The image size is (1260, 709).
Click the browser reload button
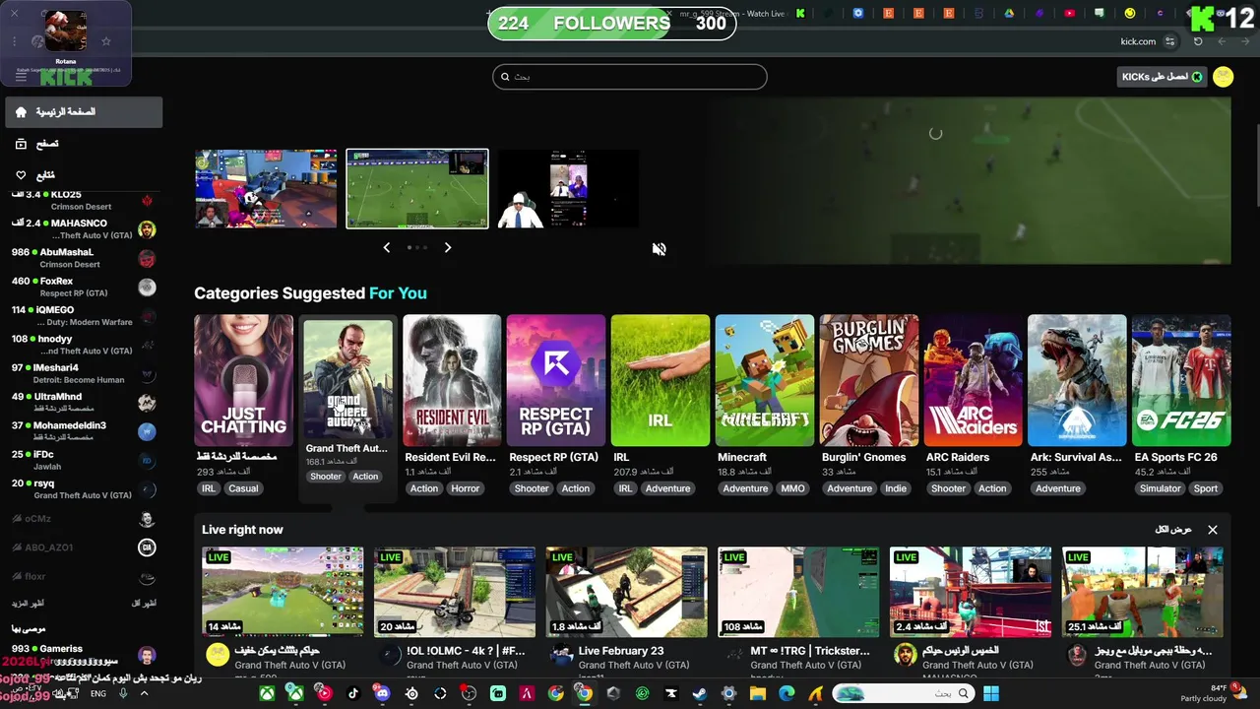(x=1198, y=41)
